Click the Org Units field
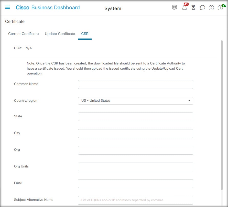Viewport: 228px width, 207px height. point(135,167)
